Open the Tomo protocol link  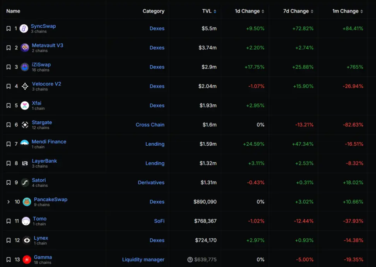point(40,219)
